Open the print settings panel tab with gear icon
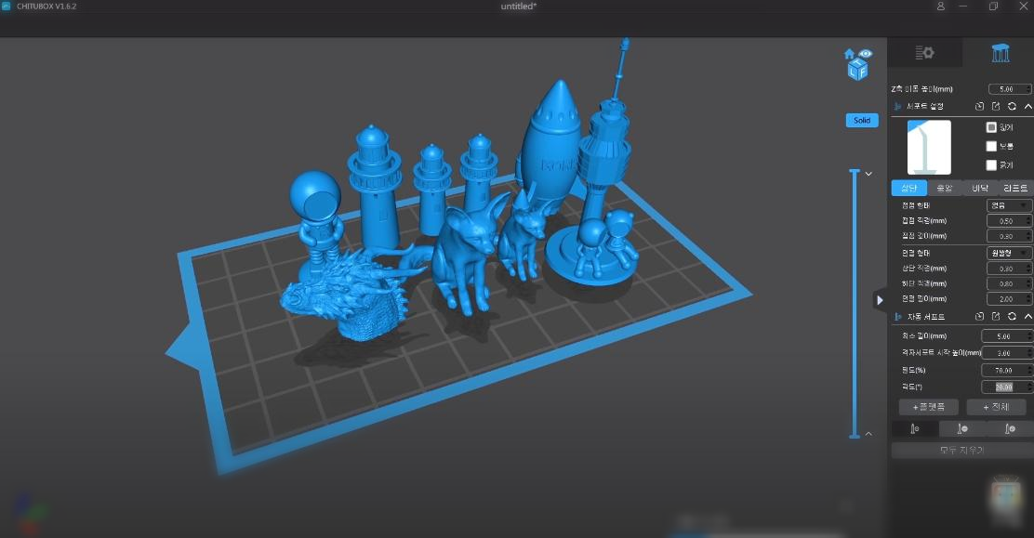Image resolution: width=1034 pixels, height=538 pixels. coord(924,53)
